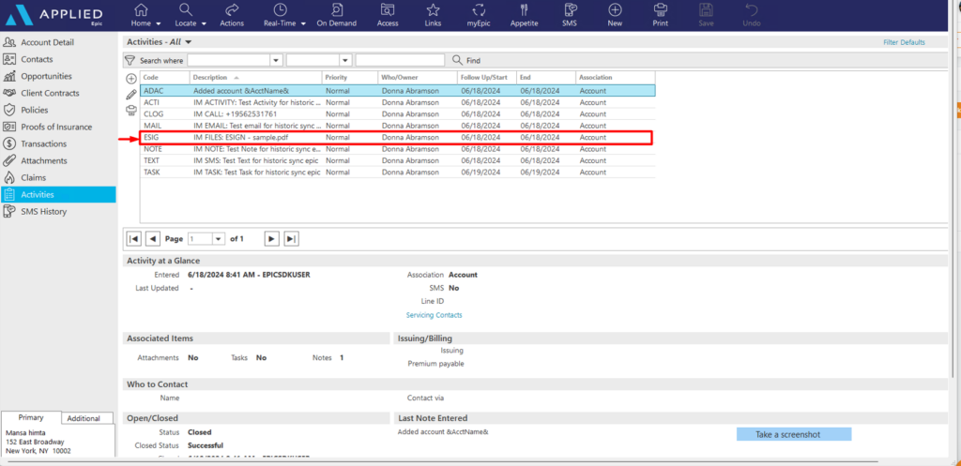Expand the Real-Time dropdown arrow
This screenshot has width=961, height=466.
(x=303, y=23)
